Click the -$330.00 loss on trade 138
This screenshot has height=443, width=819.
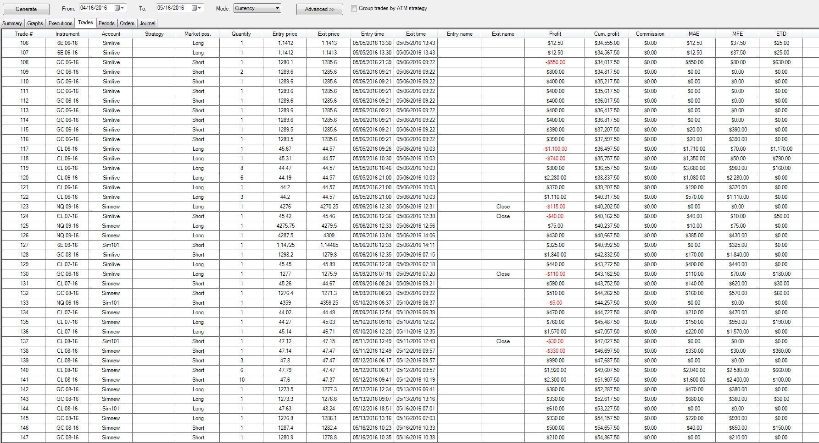[555, 351]
